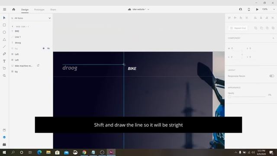Click the BIKE text on canvas
The image size is (277, 156).
(x=132, y=68)
